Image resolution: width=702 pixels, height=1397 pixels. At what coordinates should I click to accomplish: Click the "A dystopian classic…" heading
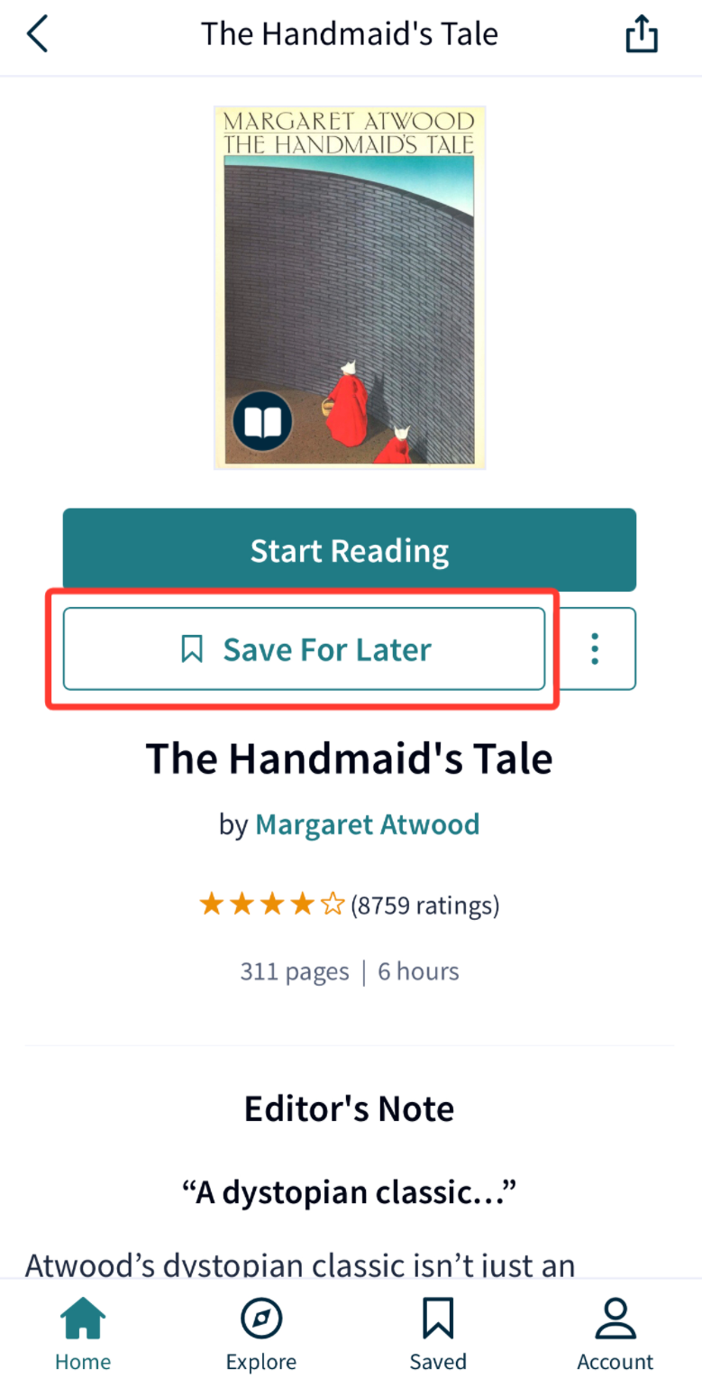[x=350, y=1193]
